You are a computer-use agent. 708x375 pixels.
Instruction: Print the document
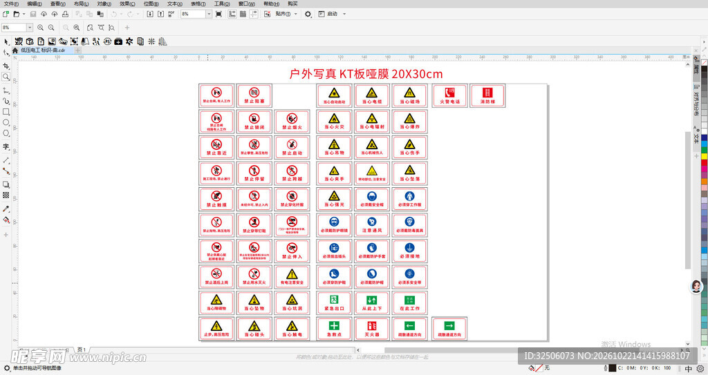(65, 14)
